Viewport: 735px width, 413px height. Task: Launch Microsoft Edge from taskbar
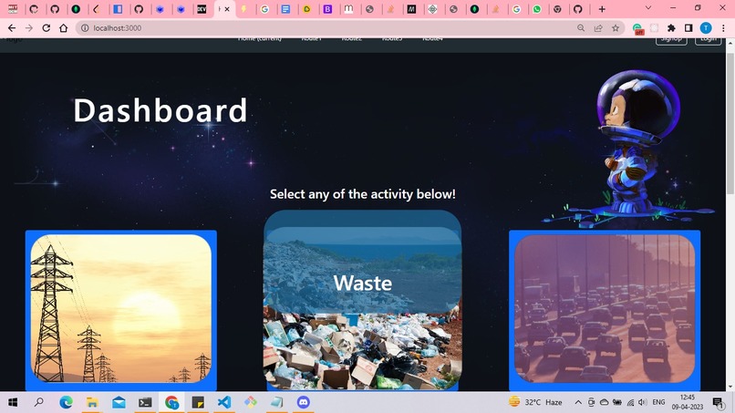[x=66, y=402]
